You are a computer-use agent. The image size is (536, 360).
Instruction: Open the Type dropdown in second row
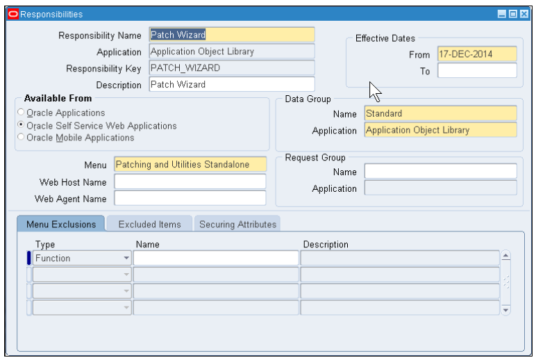click(x=126, y=275)
